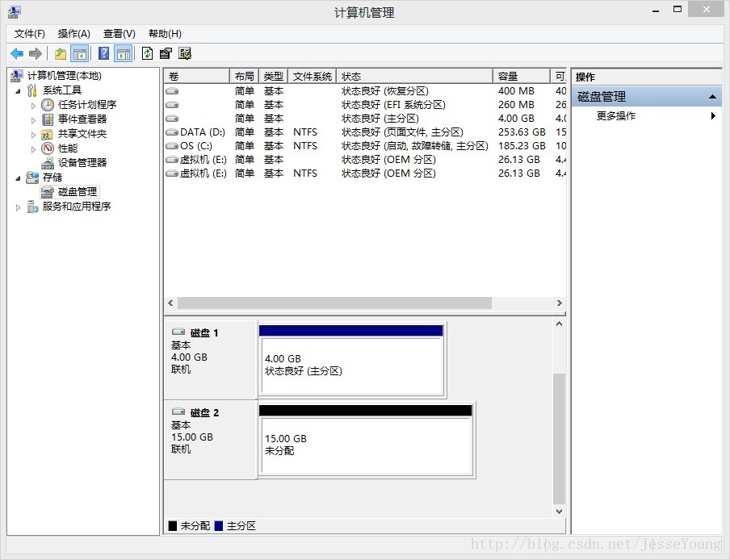Sort by the 类型 column header
The height and width of the screenshot is (560, 730).
274,77
